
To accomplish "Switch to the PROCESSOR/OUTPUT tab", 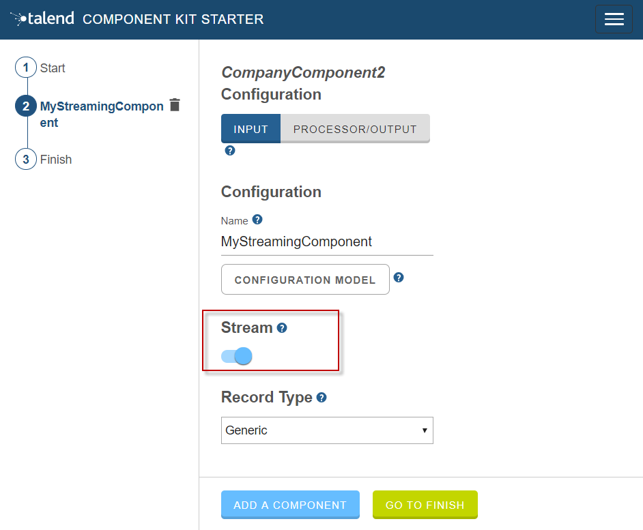I will [x=355, y=129].
